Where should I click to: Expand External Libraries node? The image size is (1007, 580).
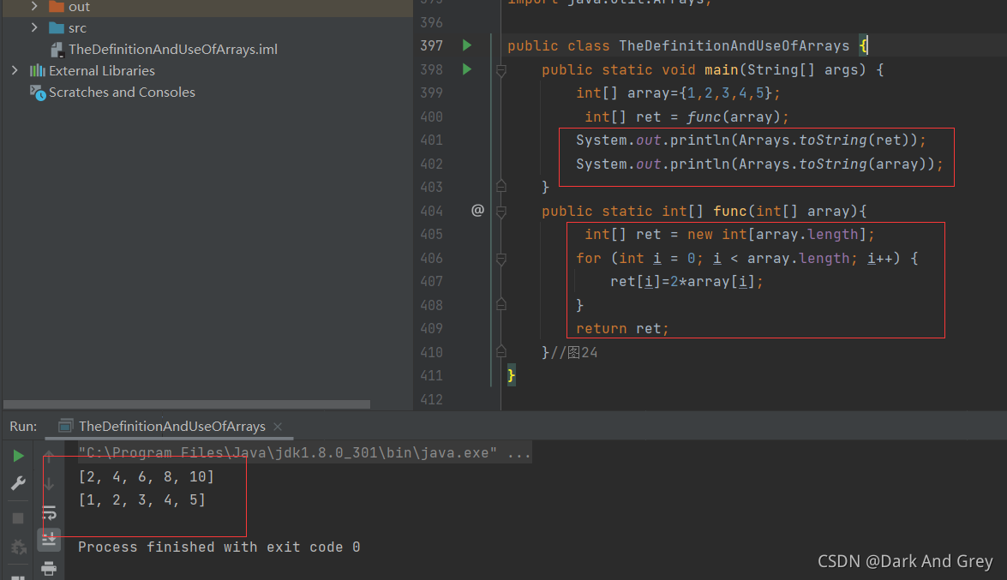click(x=14, y=70)
